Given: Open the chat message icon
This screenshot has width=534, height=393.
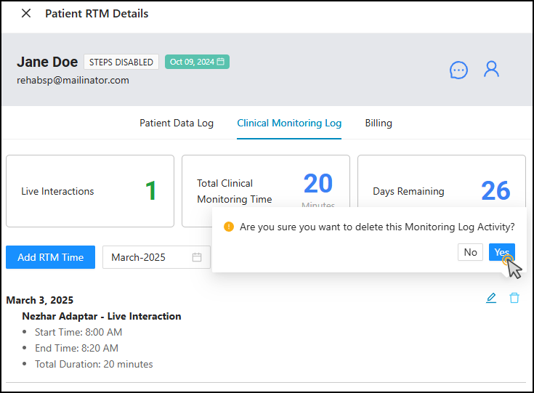Looking at the screenshot, I should tap(458, 70).
